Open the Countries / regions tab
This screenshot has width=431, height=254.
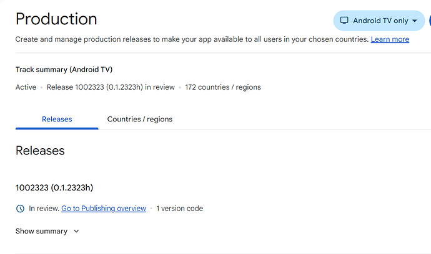click(x=140, y=119)
